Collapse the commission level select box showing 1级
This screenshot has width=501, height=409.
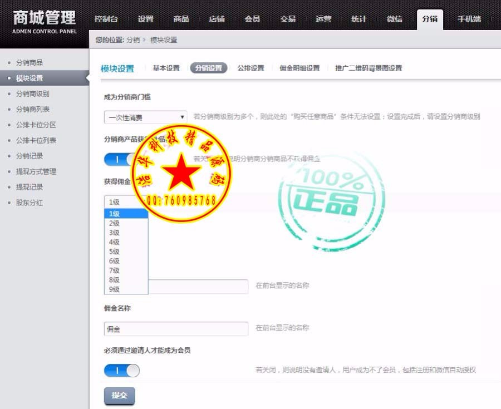(126, 202)
